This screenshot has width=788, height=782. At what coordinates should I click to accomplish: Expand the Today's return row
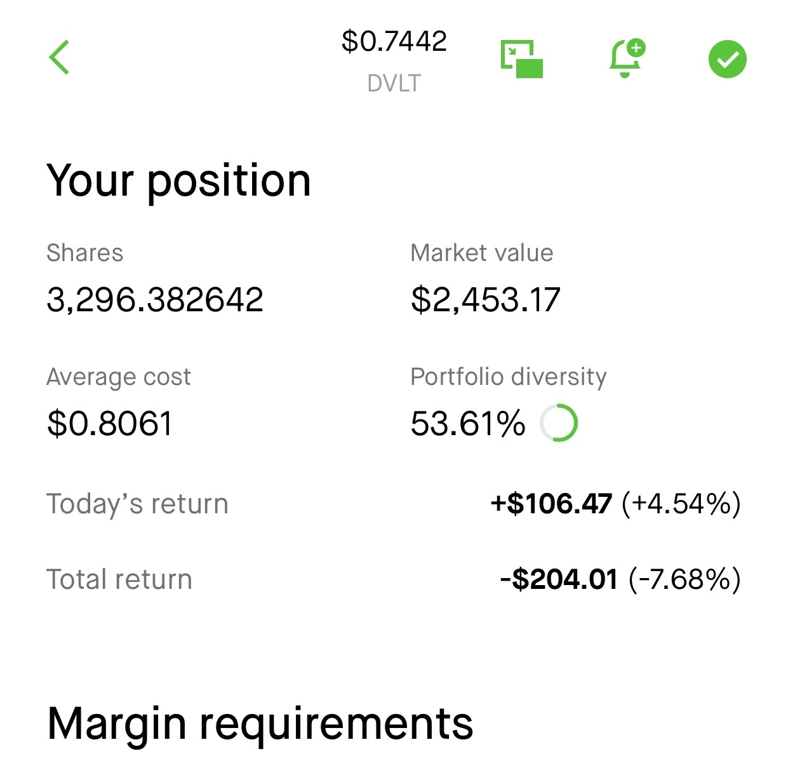[x=394, y=504]
